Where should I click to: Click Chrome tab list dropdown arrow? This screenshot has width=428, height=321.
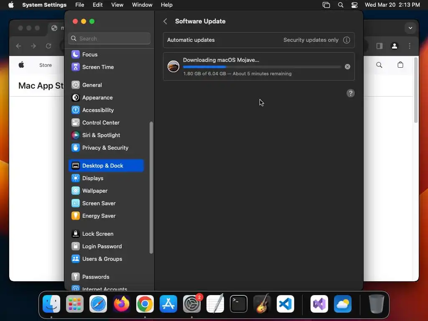[410, 28]
